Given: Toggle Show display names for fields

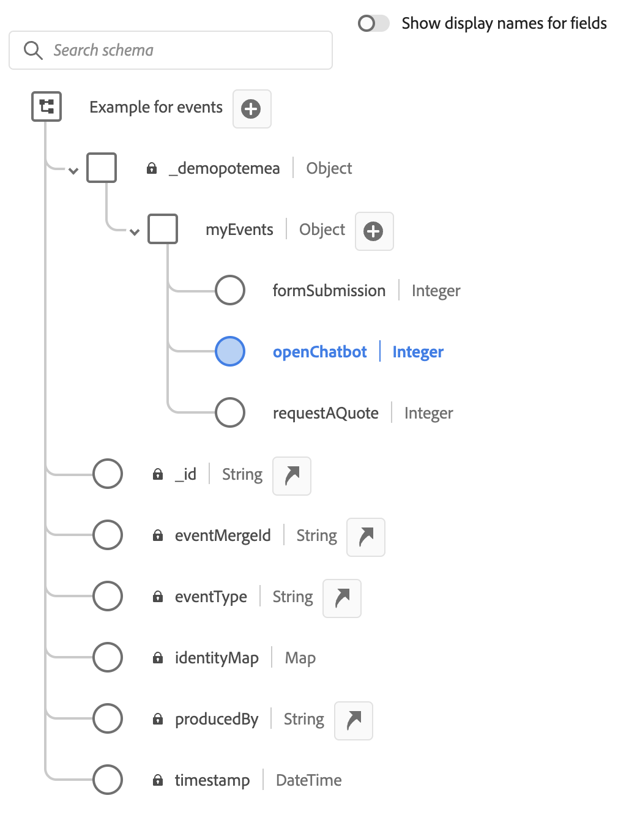Looking at the screenshot, I should 373,23.
